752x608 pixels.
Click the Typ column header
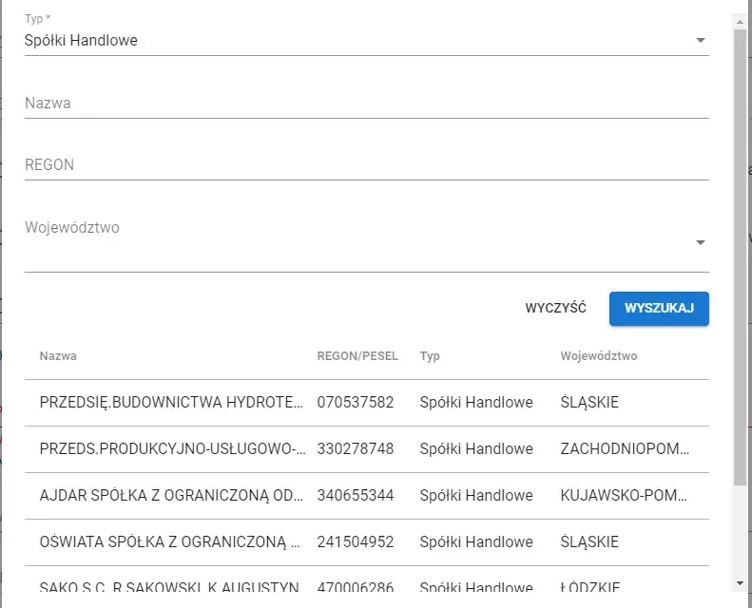click(x=430, y=356)
